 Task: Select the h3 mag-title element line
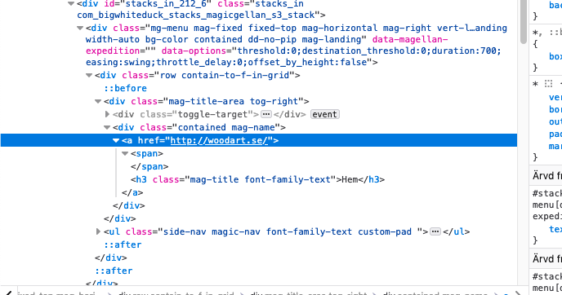(257, 179)
